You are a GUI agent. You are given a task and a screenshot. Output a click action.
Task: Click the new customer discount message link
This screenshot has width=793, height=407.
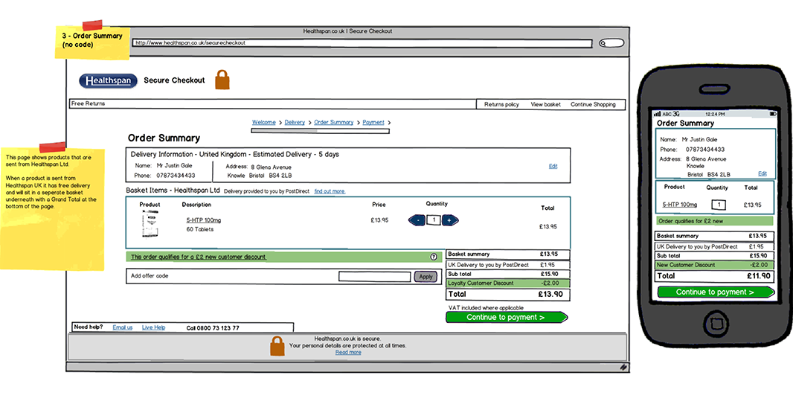[x=198, y=257]
